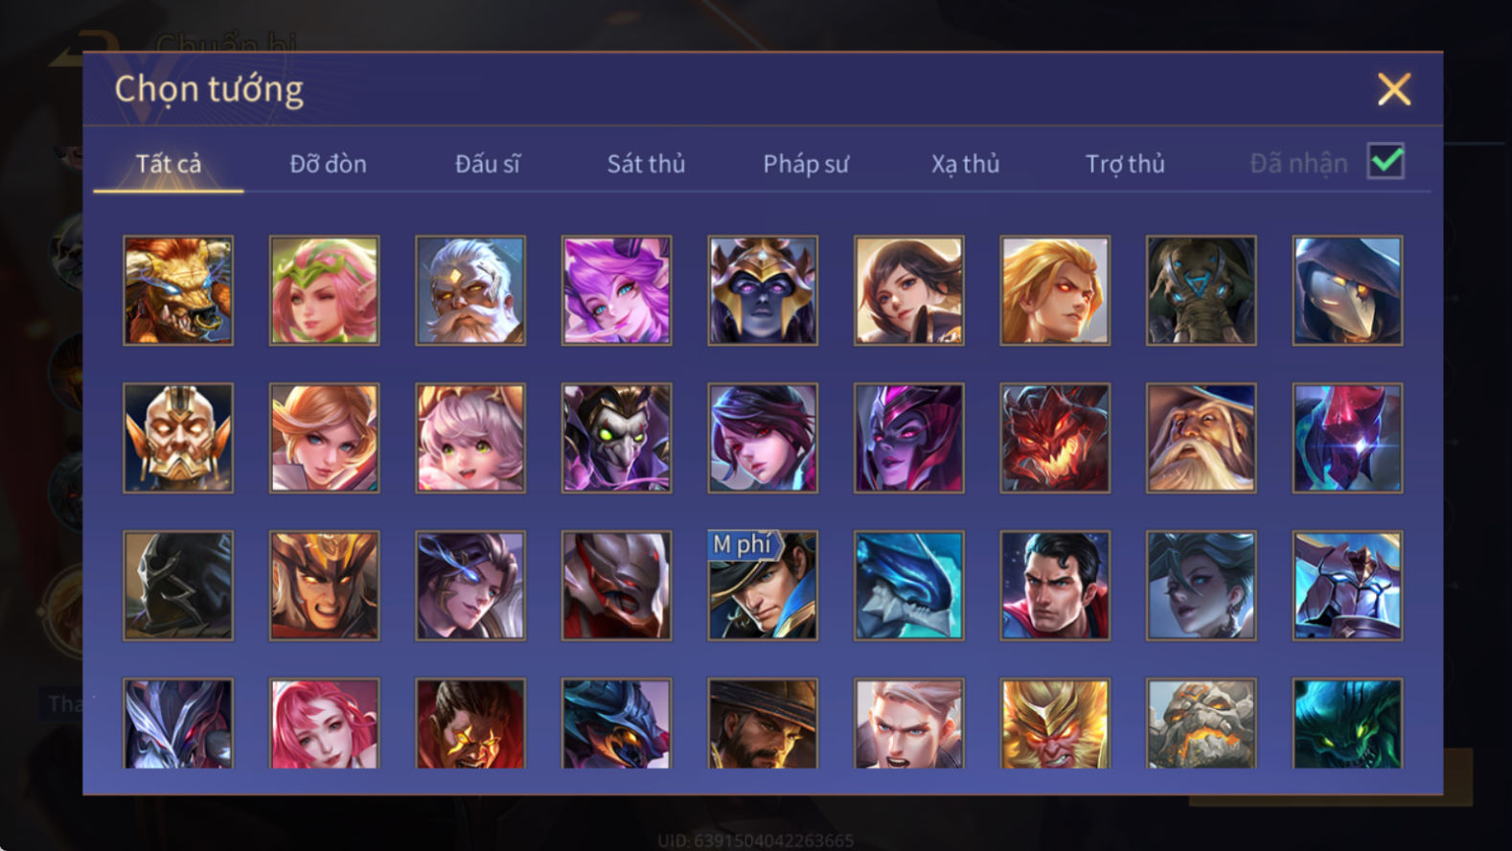The image size is (1512, 851).
Task: Pick the golden-masked bald hero with the goatee
Action: 178,438
